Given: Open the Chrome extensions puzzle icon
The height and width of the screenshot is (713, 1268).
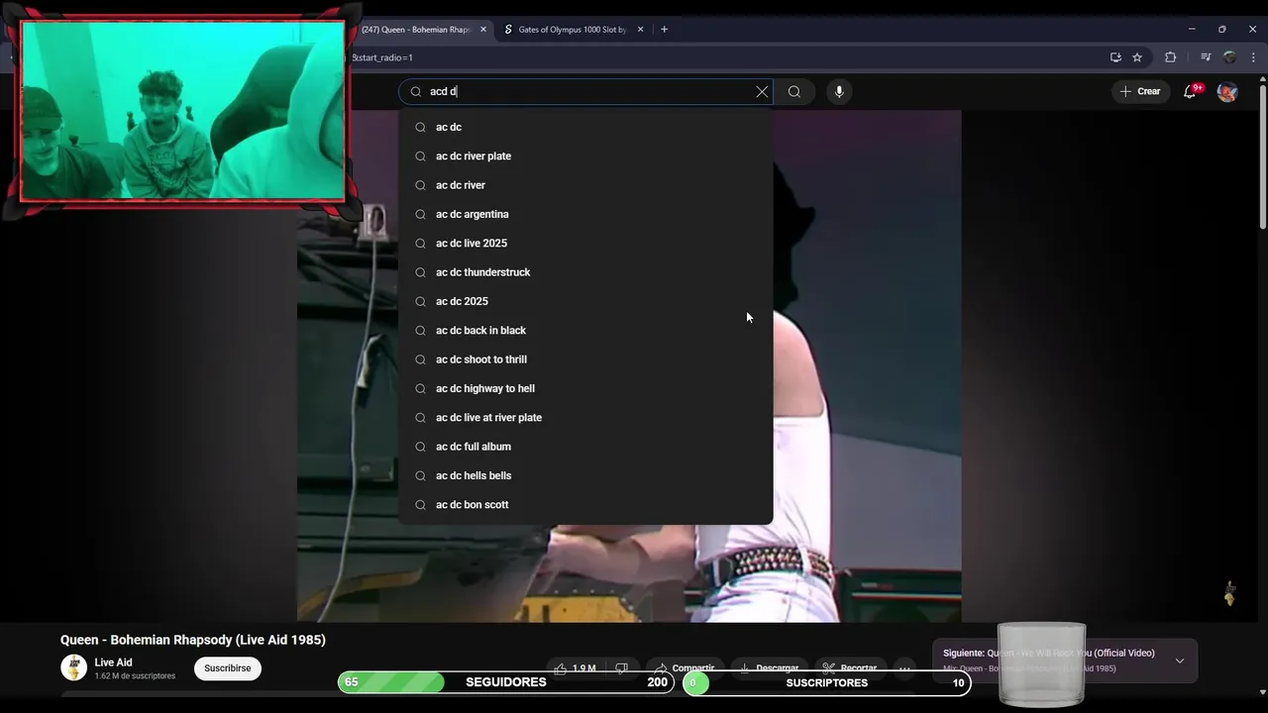Looking at the screenshot, I should click(1170, 57).
